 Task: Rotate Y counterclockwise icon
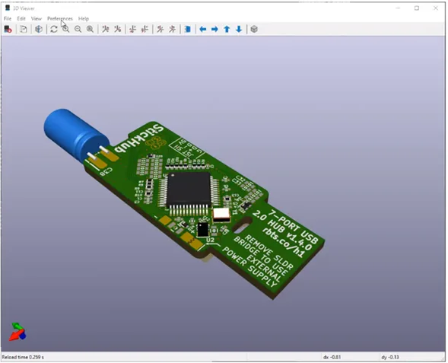point(145,29)
